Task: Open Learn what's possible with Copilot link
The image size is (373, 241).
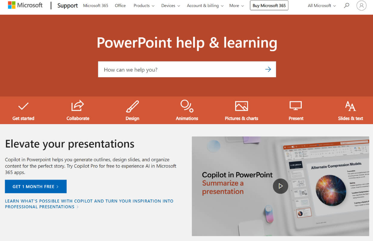Action: click(x=89, y=204)
